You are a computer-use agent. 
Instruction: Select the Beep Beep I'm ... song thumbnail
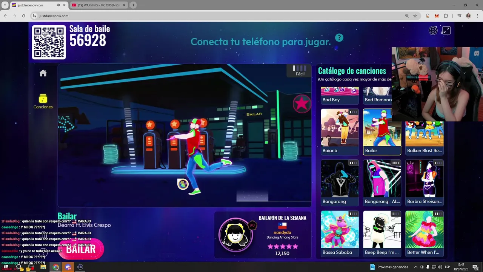382,230
